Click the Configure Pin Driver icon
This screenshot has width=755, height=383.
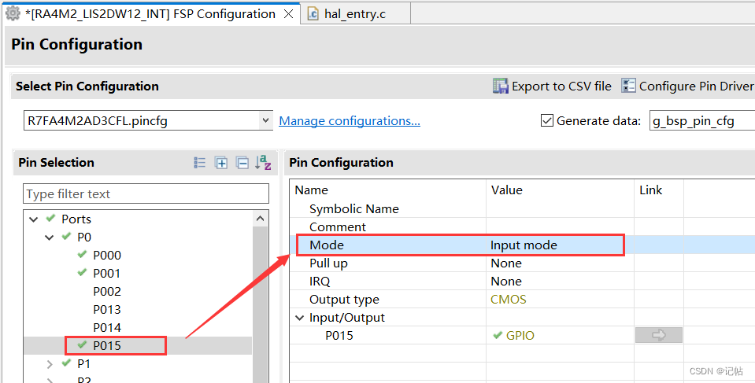pos(628,86)
